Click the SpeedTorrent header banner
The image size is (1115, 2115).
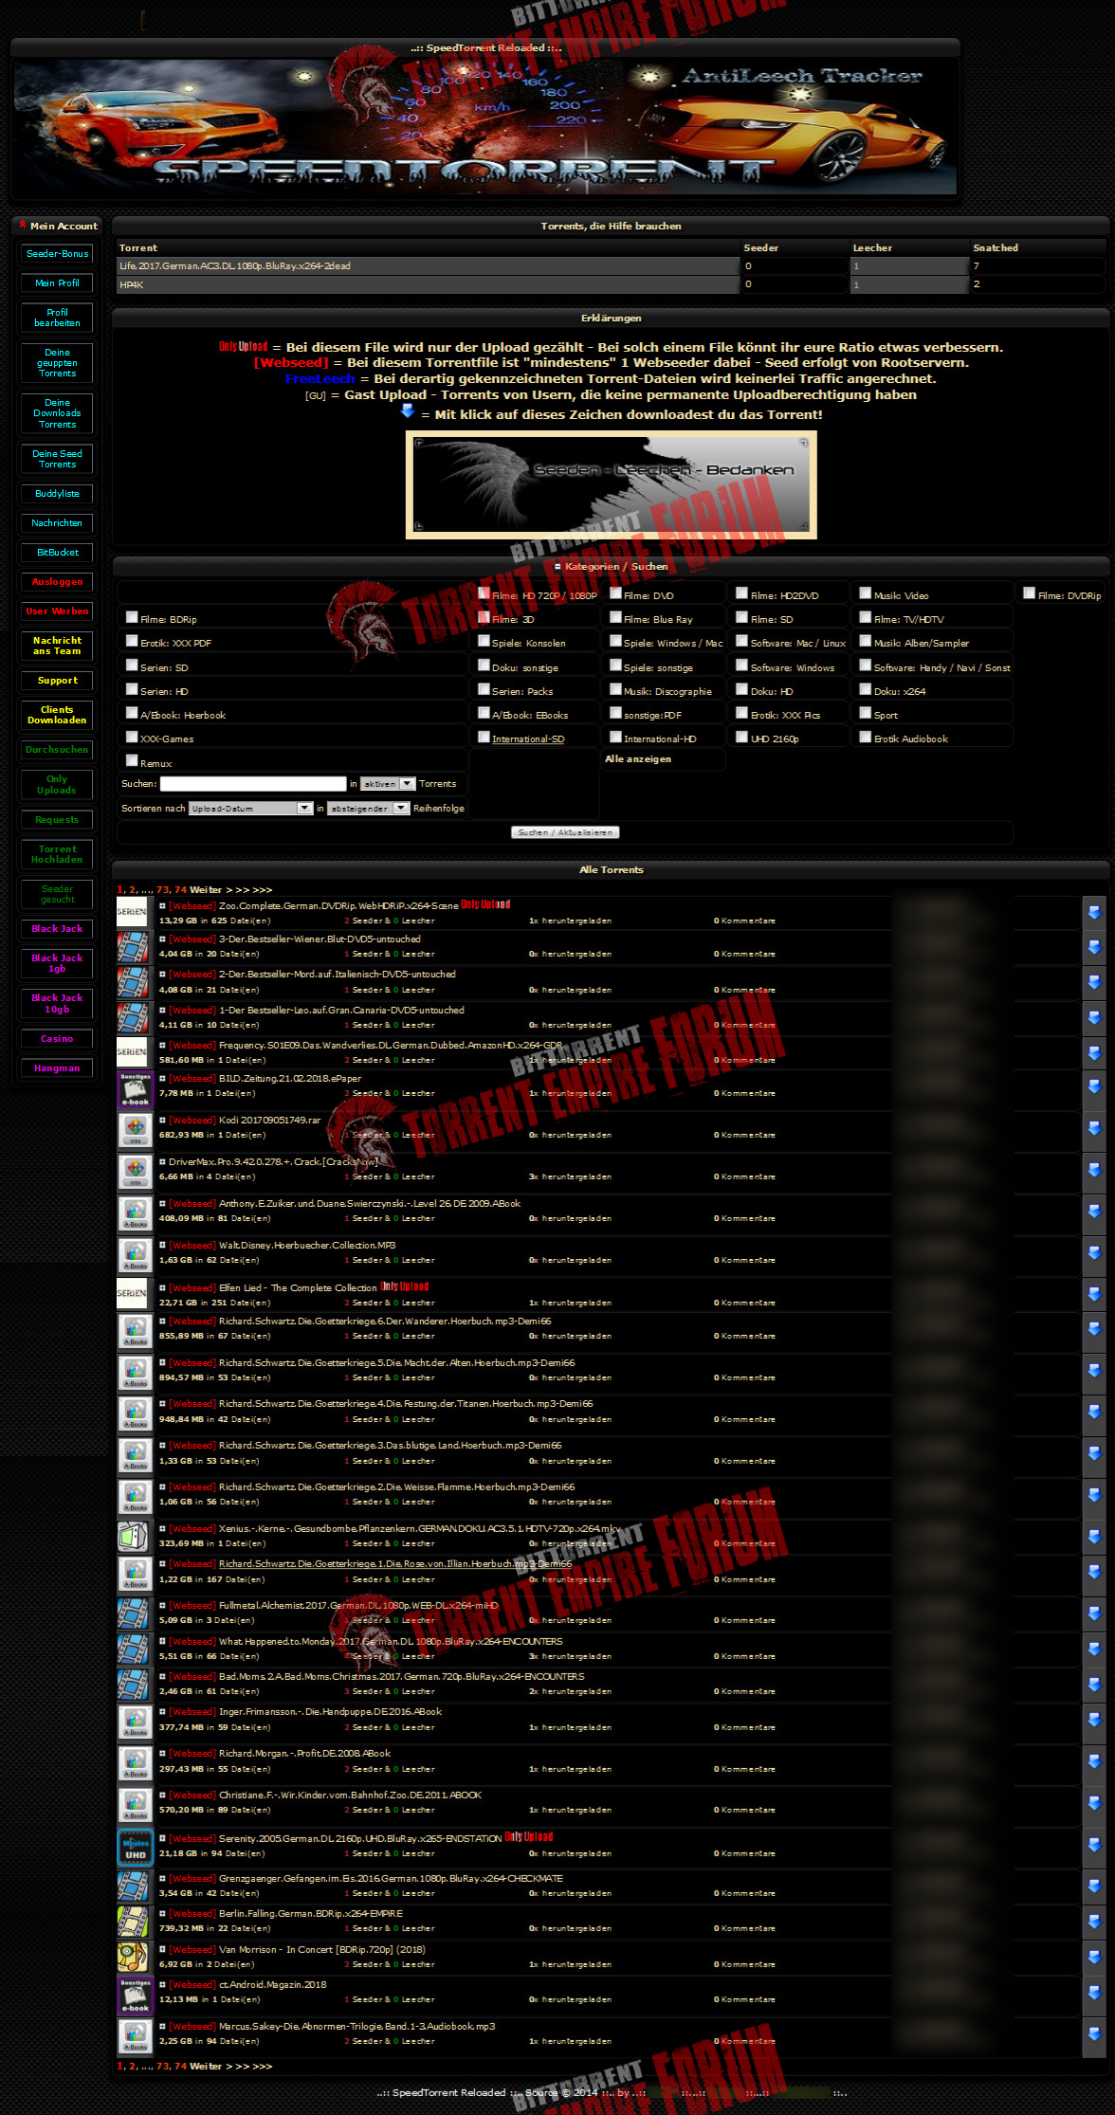point(485,127)
